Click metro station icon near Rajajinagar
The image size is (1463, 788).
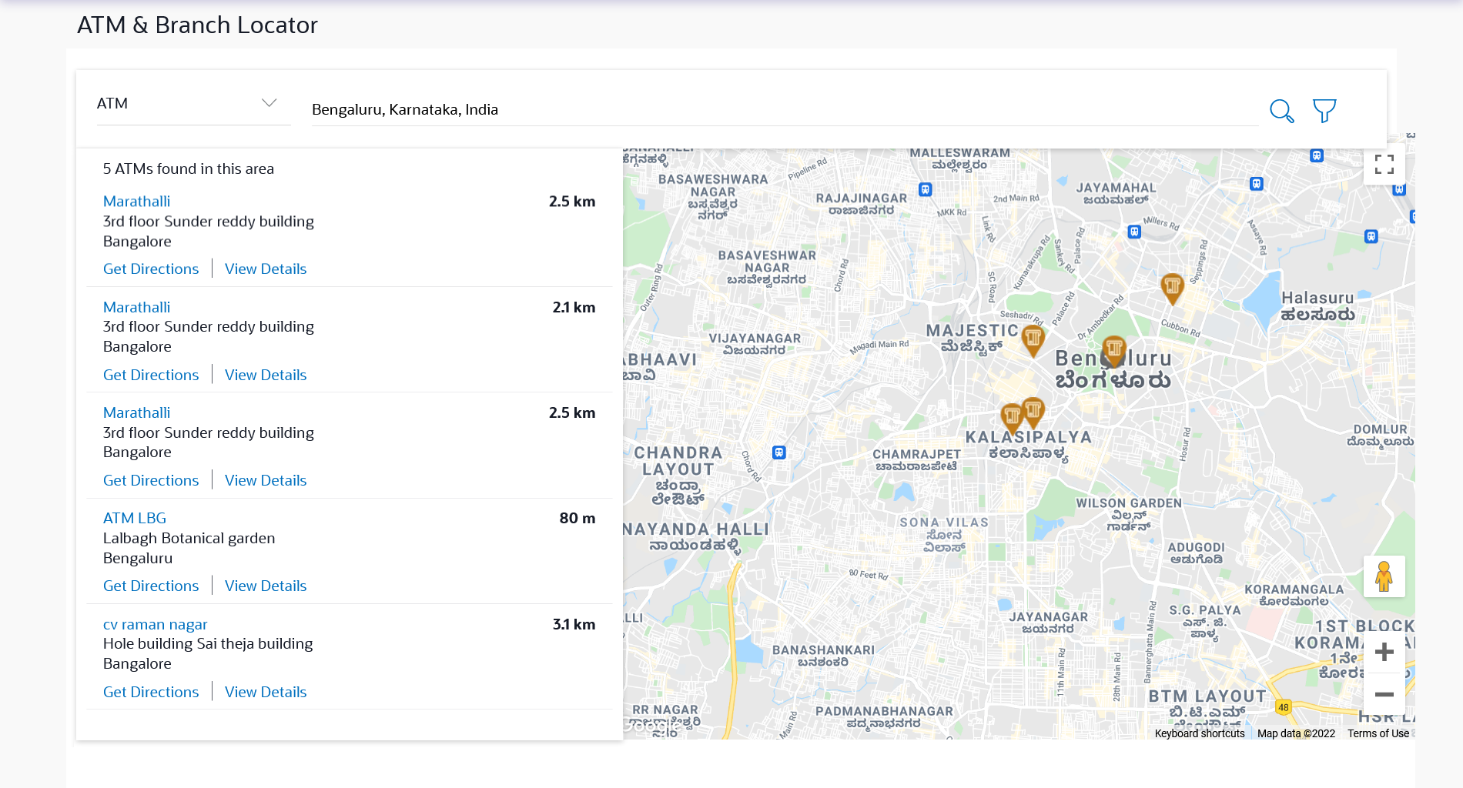pos(926,189)
